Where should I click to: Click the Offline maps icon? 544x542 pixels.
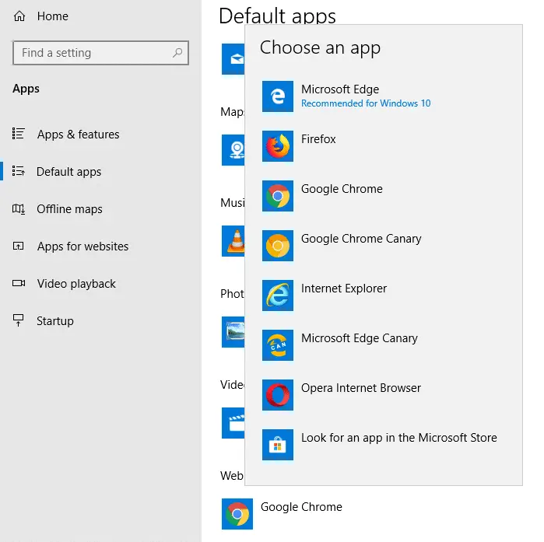click(x=19, y=209)
